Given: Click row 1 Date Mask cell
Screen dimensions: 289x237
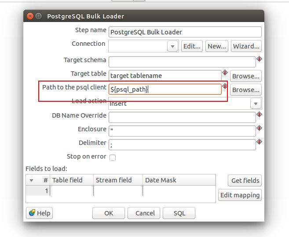Looking at the screenshot, I should click(x=179, y=190).
